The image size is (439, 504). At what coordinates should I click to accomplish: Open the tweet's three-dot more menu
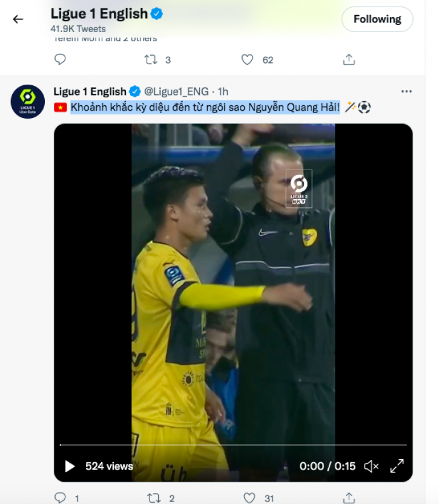(406, 91)
